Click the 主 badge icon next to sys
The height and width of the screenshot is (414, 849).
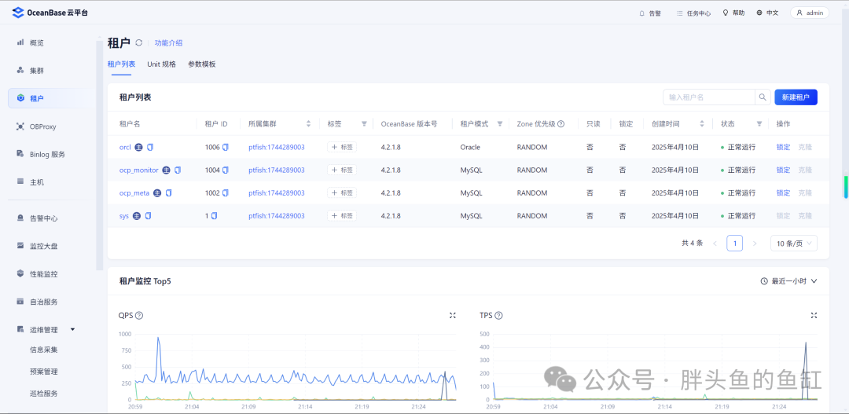(137, 216)
